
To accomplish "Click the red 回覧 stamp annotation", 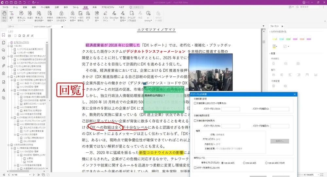I will pos(70,90).
